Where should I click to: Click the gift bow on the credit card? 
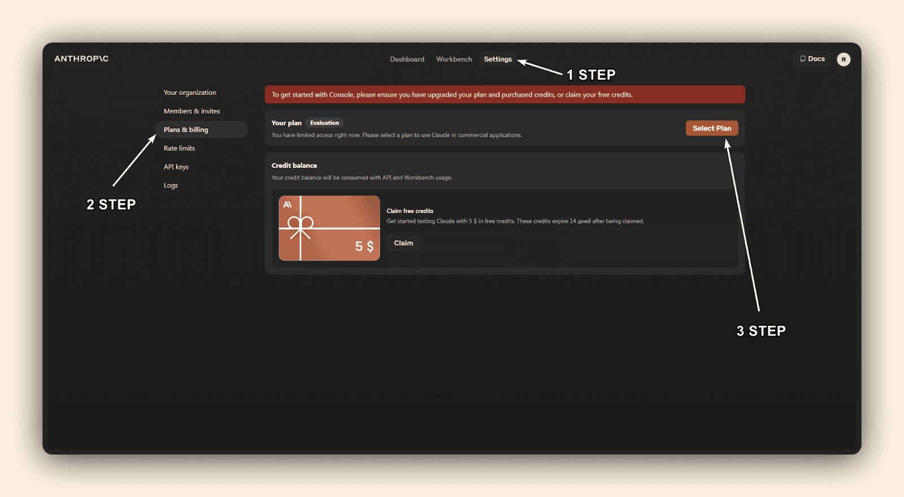pyautogui.click(x=300, y=223)
